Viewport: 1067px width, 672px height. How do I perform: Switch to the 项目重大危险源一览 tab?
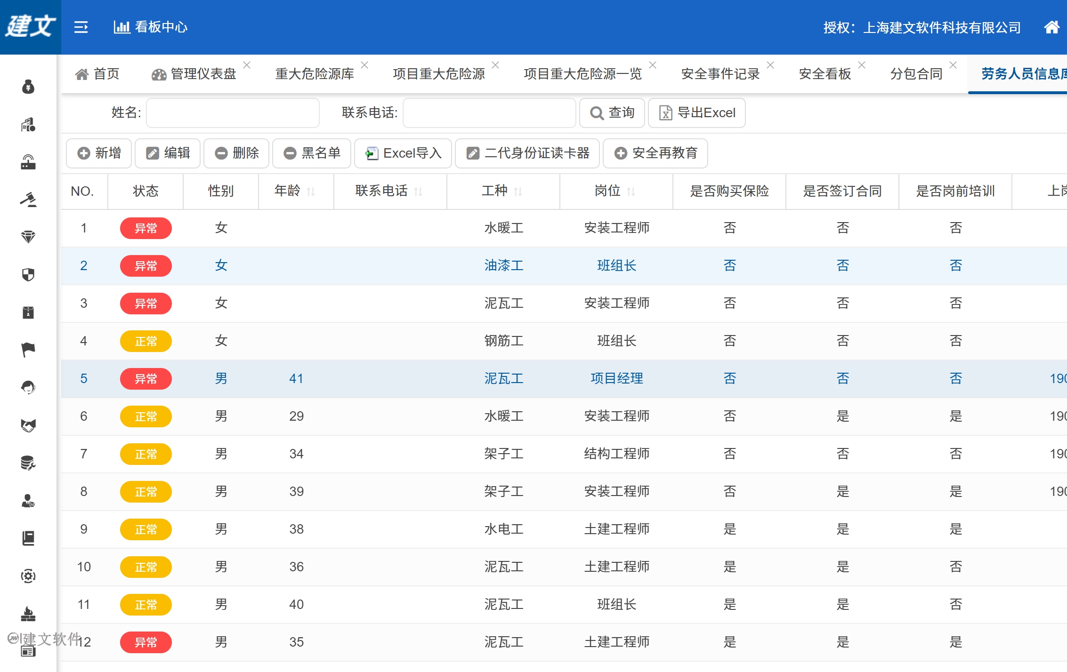tap(583, 74)
